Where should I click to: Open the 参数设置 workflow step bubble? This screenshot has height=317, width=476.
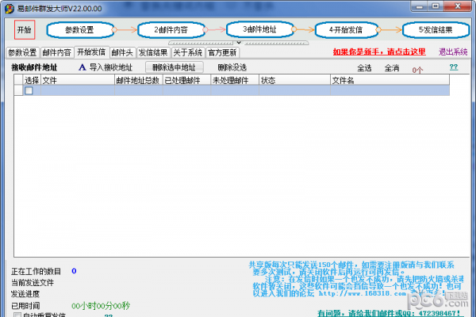click(80, 30)
